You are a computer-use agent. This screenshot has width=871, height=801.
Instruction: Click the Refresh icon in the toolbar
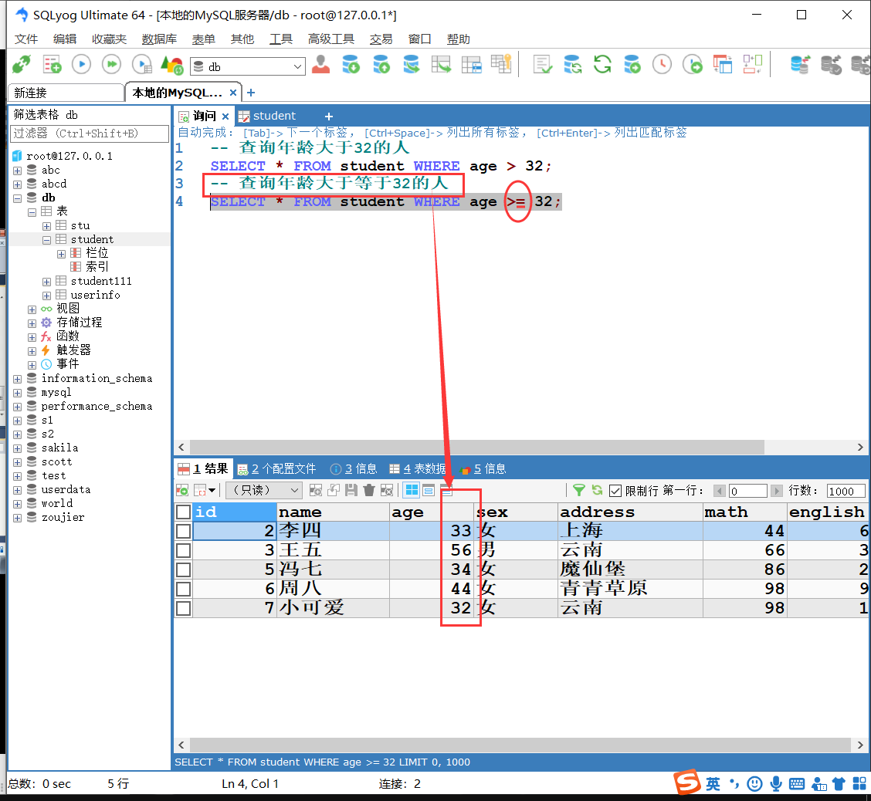point(602,66)
